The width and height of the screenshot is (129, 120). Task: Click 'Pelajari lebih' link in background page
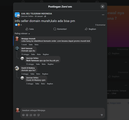point(115,103)
